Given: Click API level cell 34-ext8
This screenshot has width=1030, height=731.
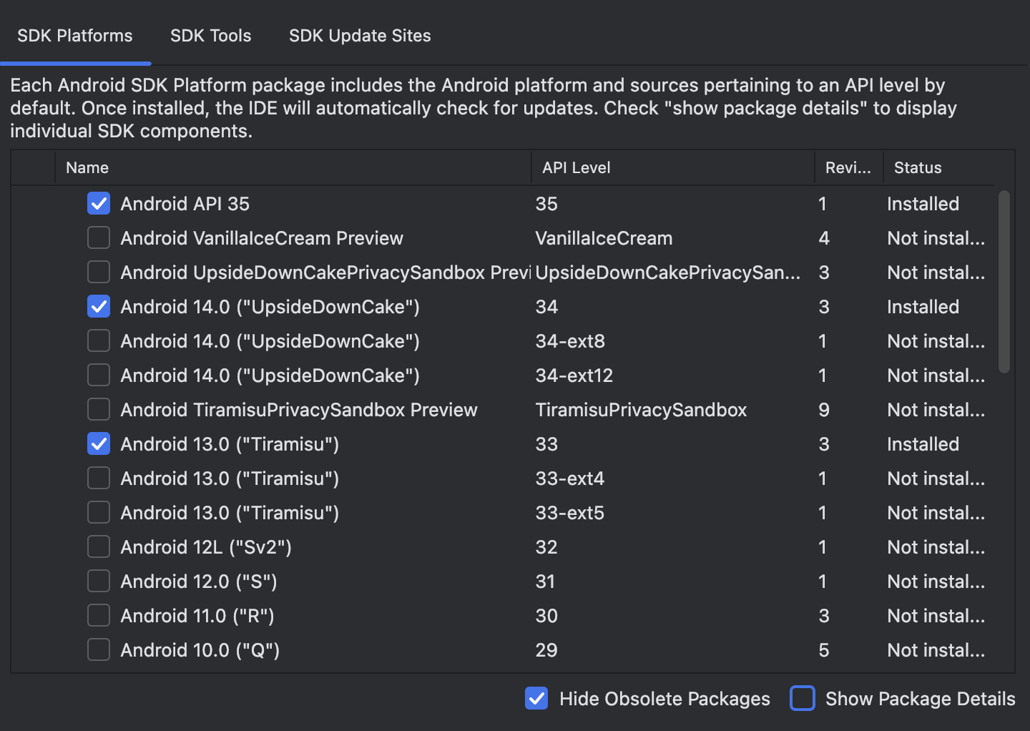Looking at the screenshot, I should click(570, 341).
